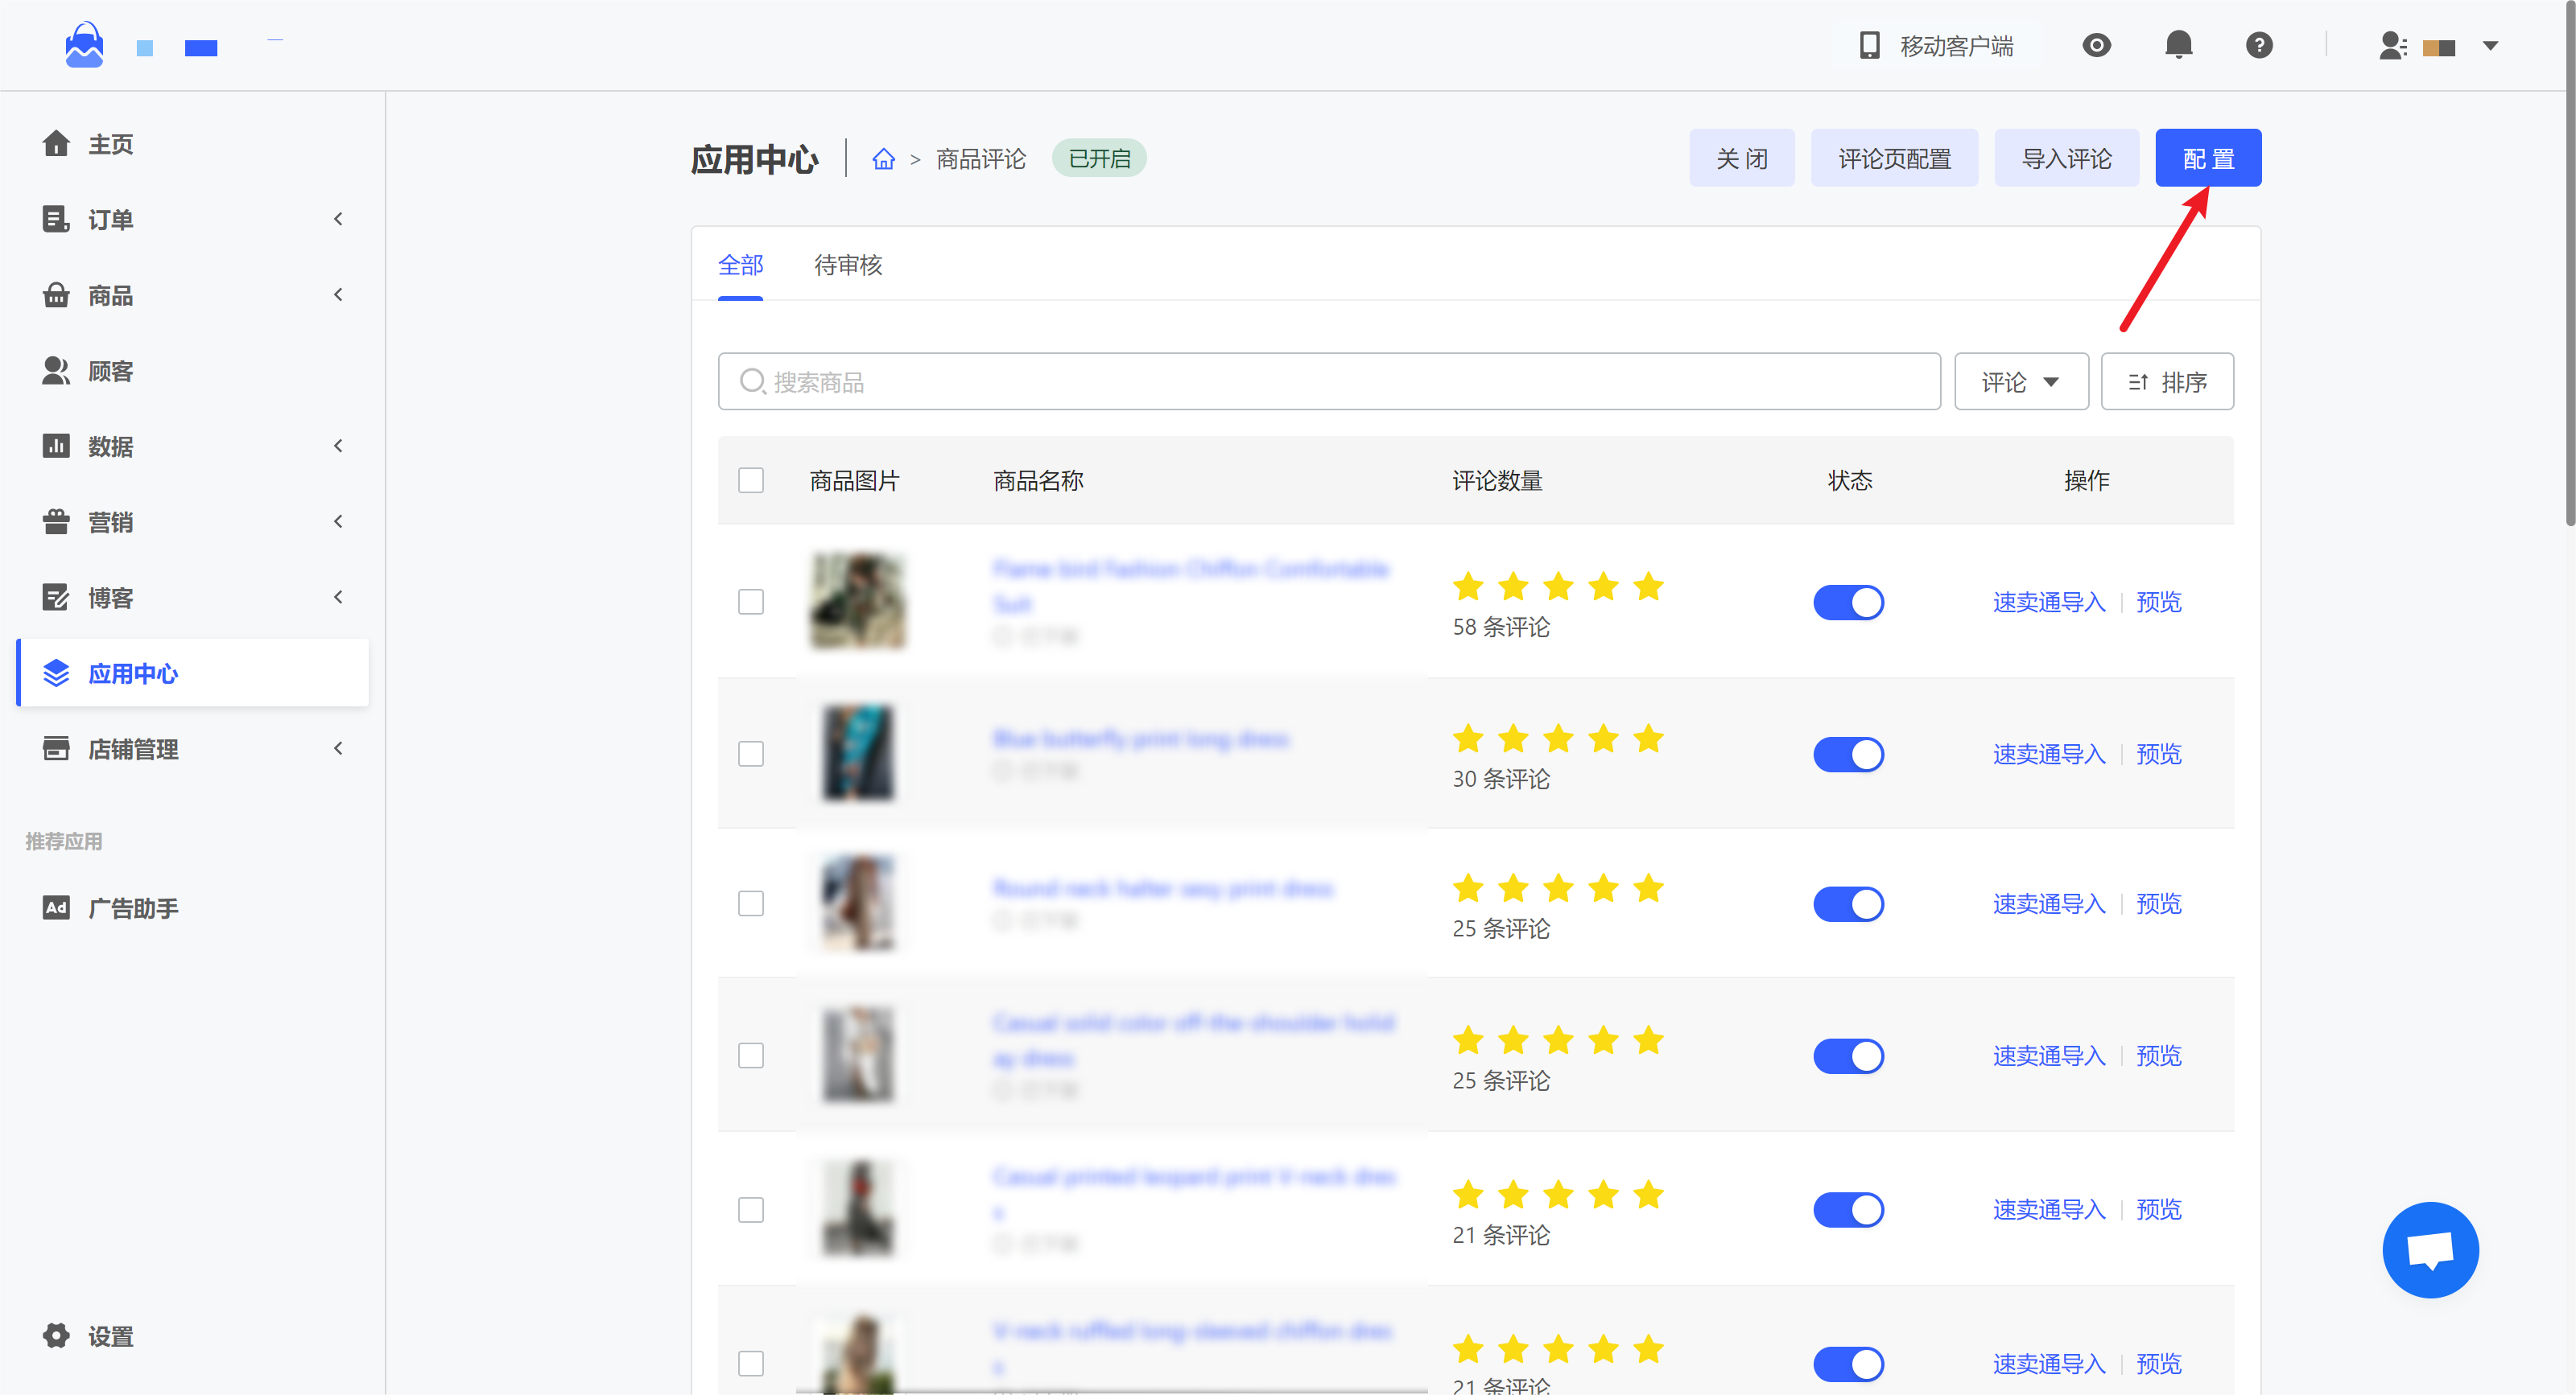Click thumbnail of the 30 条评论 product
2576x1395 pixels.
(x=858, y=752)
